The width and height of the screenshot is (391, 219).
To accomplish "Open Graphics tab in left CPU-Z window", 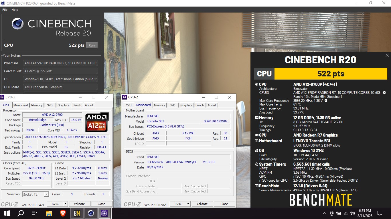I will coord(64,105).
